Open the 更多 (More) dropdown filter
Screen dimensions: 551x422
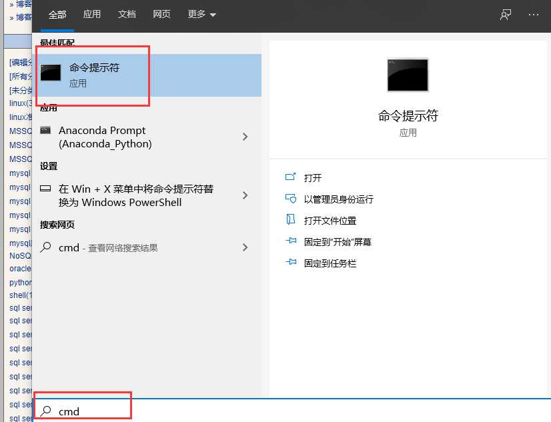pos(201,14)
